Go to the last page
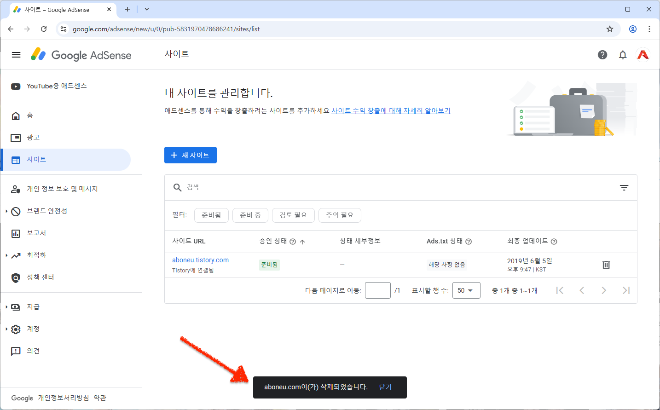 coord(626,290)
